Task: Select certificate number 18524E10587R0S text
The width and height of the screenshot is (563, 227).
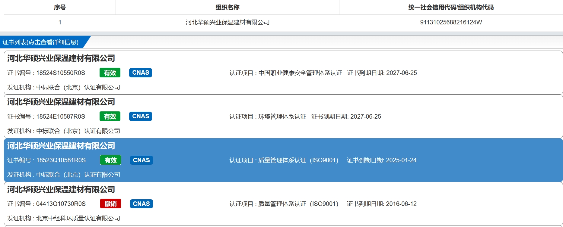Action: click(x=61, y=117)
